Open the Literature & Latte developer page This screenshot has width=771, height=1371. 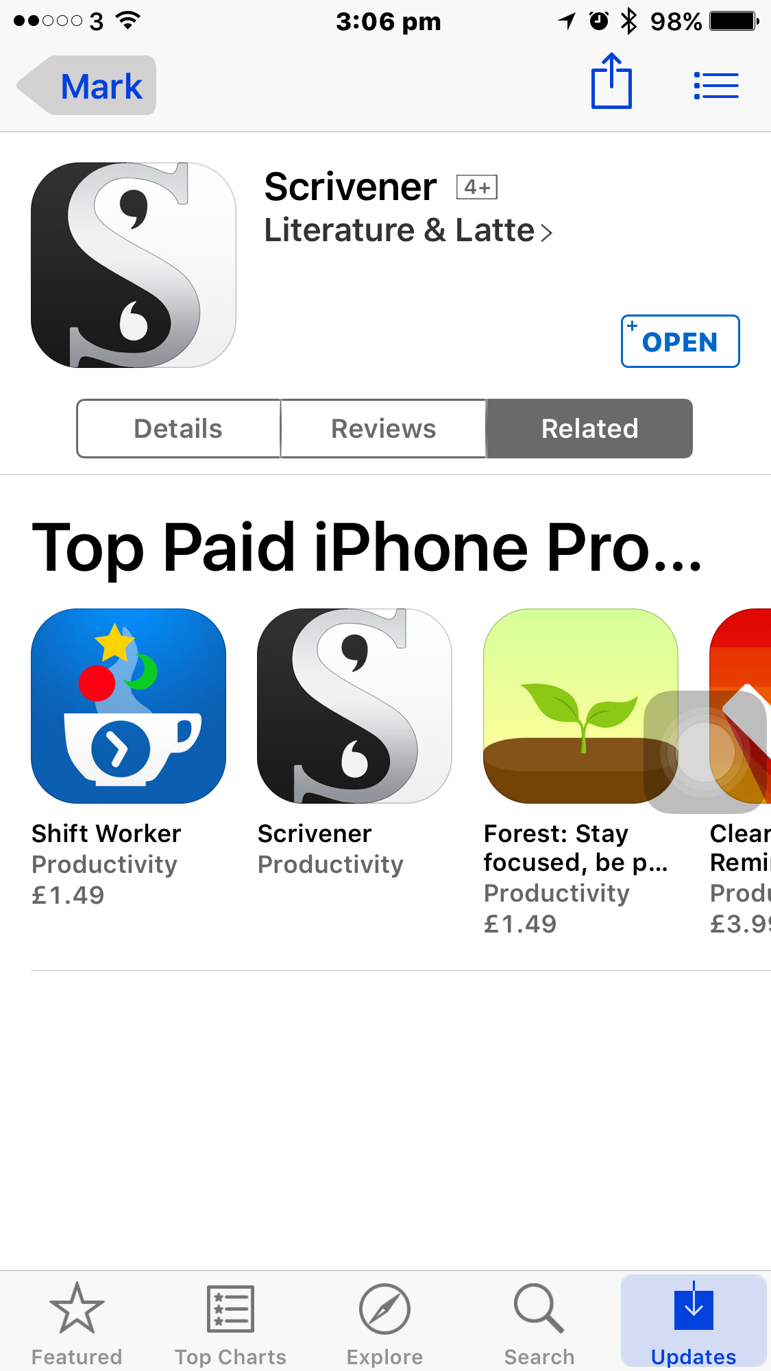coord(408,231)
